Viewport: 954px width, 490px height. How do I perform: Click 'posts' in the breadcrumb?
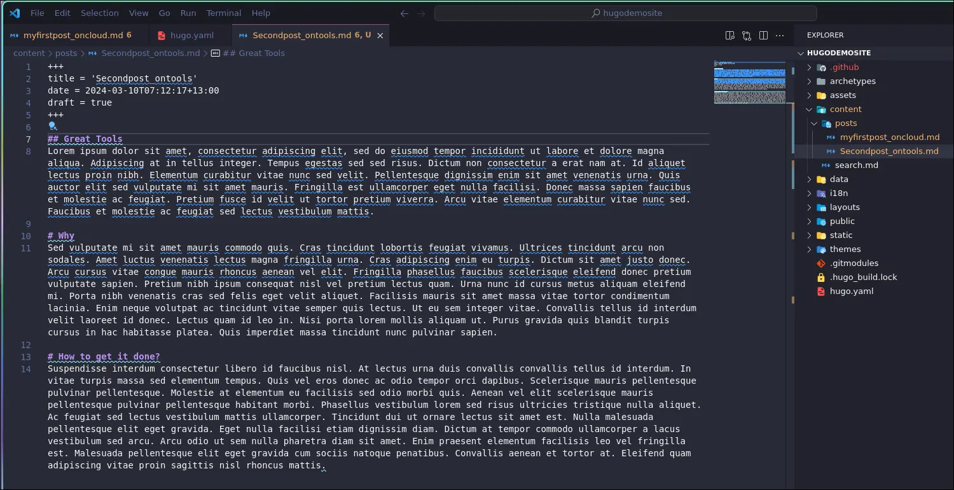[66, 53]
